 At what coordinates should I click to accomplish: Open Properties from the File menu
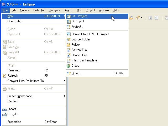coord(34,122)
